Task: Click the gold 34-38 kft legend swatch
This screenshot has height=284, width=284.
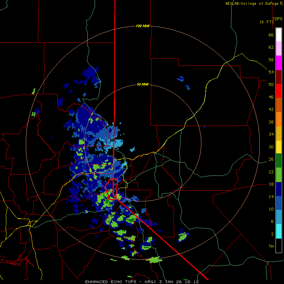Action: (279, 134)
